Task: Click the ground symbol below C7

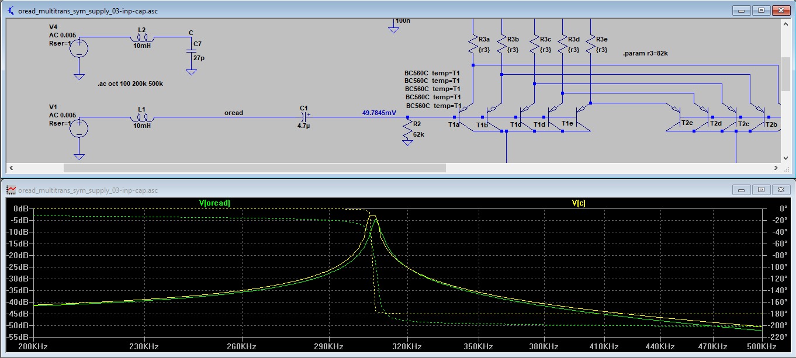Action: (191, 71)
